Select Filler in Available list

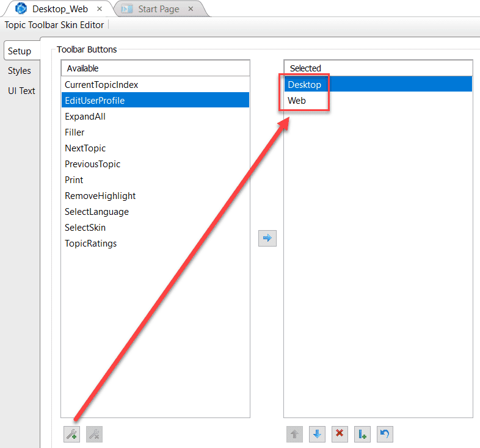pos(156,132)
